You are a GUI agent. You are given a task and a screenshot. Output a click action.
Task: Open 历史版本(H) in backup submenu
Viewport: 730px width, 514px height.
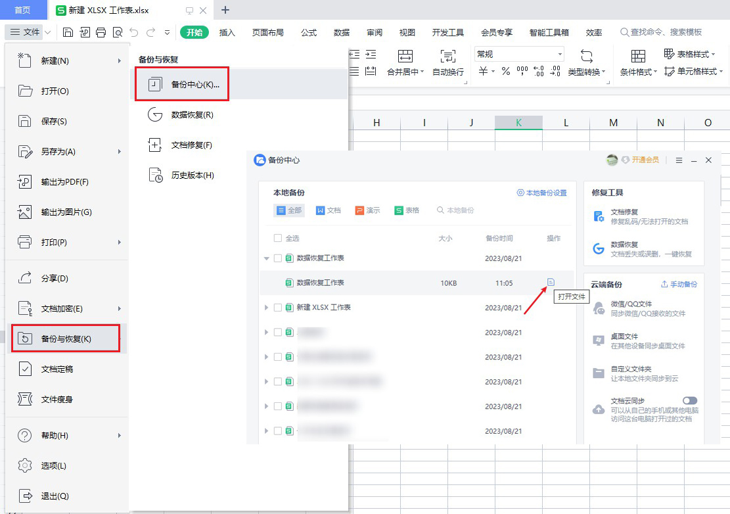(181, 175)
